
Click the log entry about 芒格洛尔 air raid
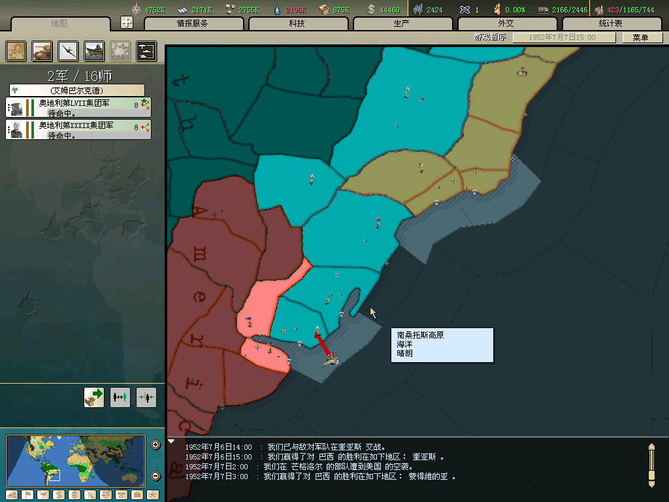point(299,467)
